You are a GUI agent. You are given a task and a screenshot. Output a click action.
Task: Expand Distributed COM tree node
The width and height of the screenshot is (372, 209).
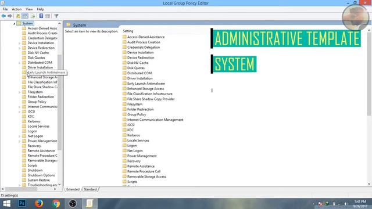coord(19,63)
